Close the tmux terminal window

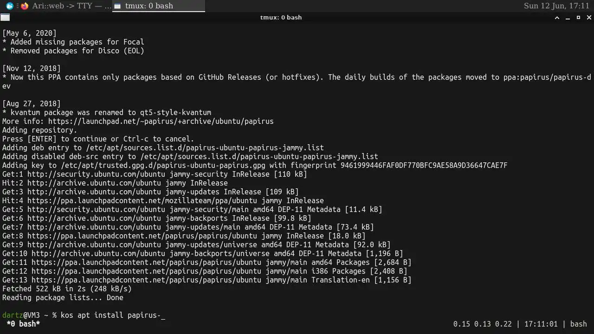[x=589, y=18]
